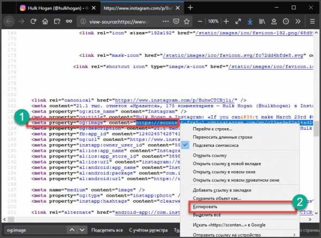This screenshot has height=238, width=321.
Task: Expand 'Отправить ссылку на устройство' submenu
Action: click(227, 234)
